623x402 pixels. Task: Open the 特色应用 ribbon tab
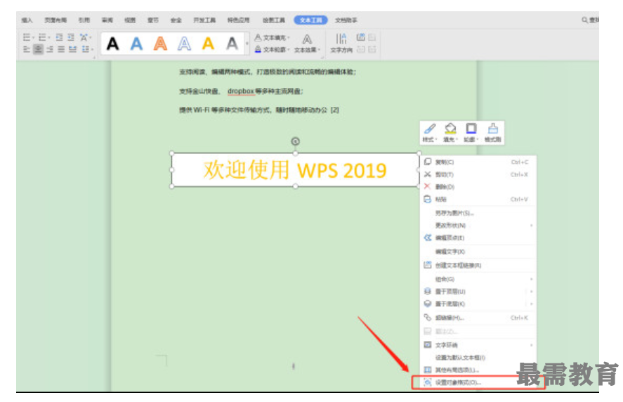coord(238,20)
